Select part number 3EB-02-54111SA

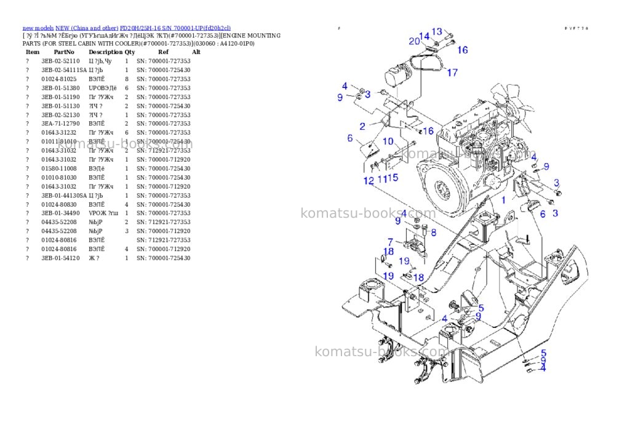point(64,70)
